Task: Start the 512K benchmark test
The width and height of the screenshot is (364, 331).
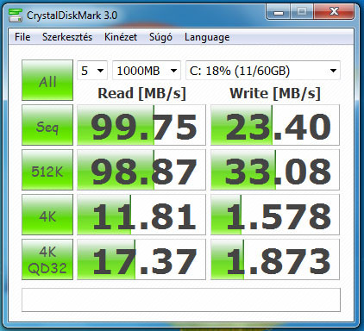Action: (x=47, y=170)
